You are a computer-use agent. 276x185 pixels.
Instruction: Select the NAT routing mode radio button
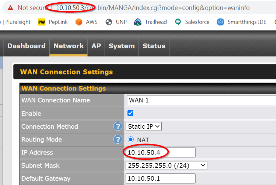(x=130, y=140)
